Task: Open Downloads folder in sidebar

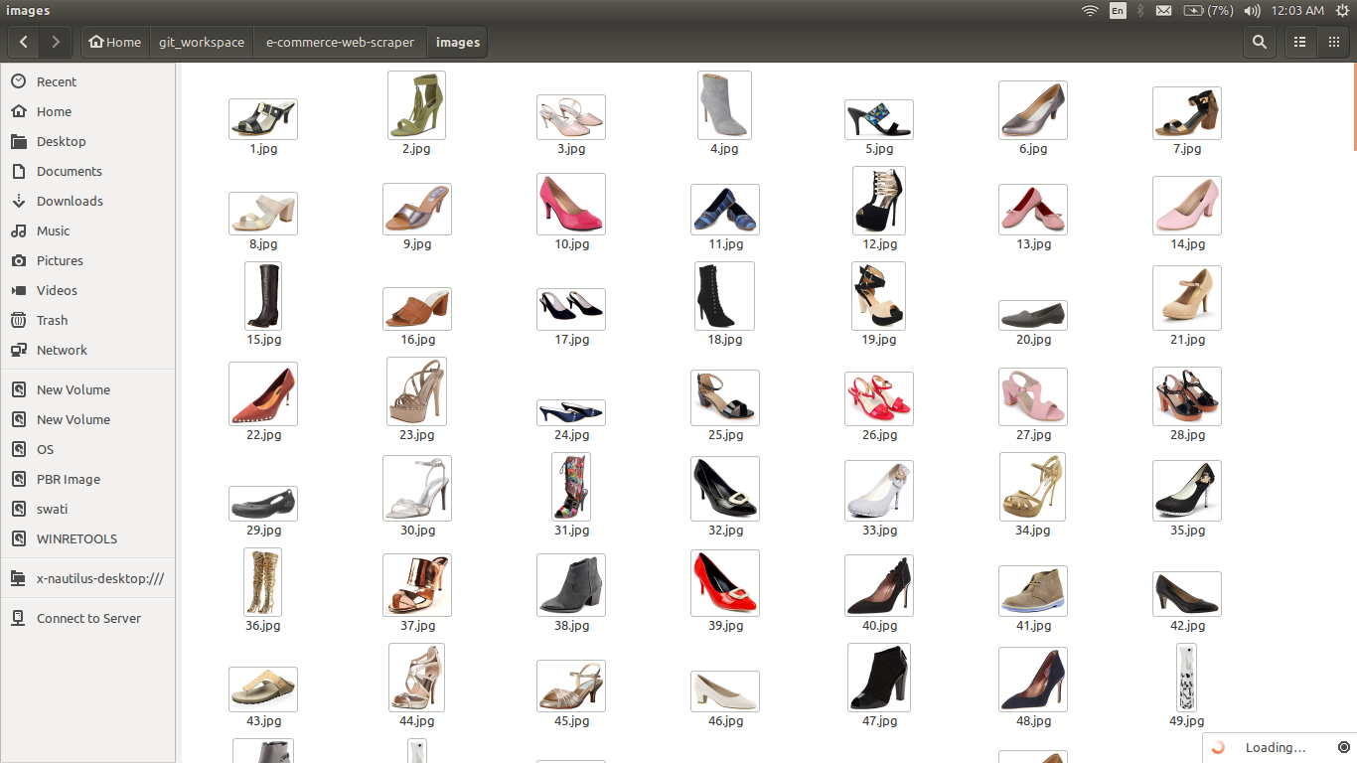Action: pos(70,201)
